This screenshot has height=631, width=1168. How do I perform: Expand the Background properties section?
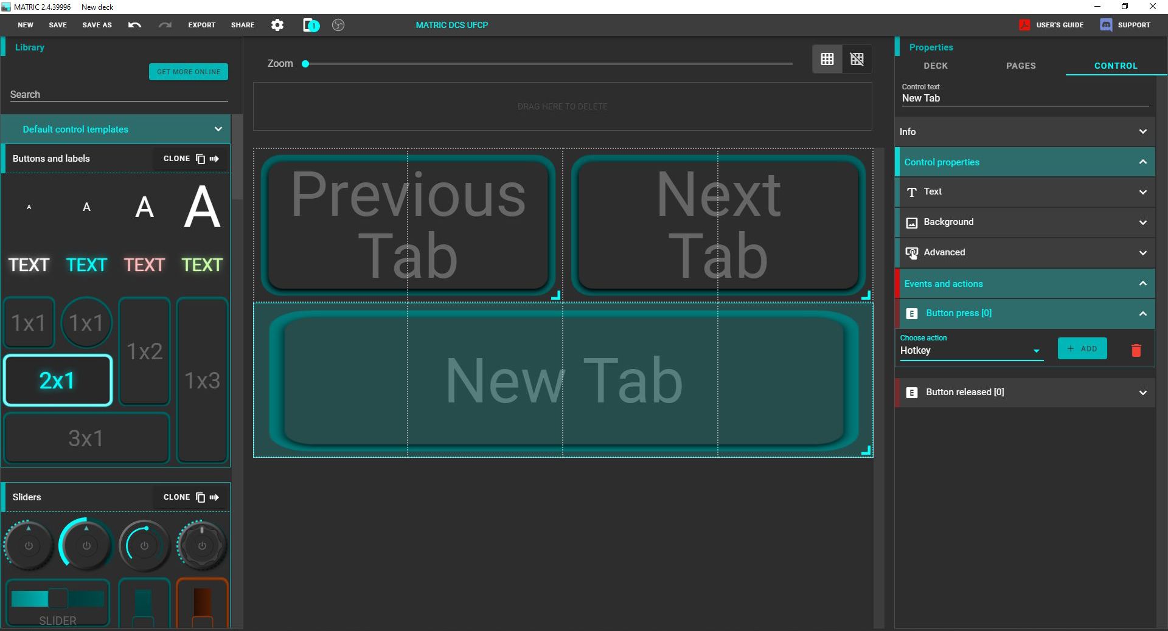tap(1142, 222)
